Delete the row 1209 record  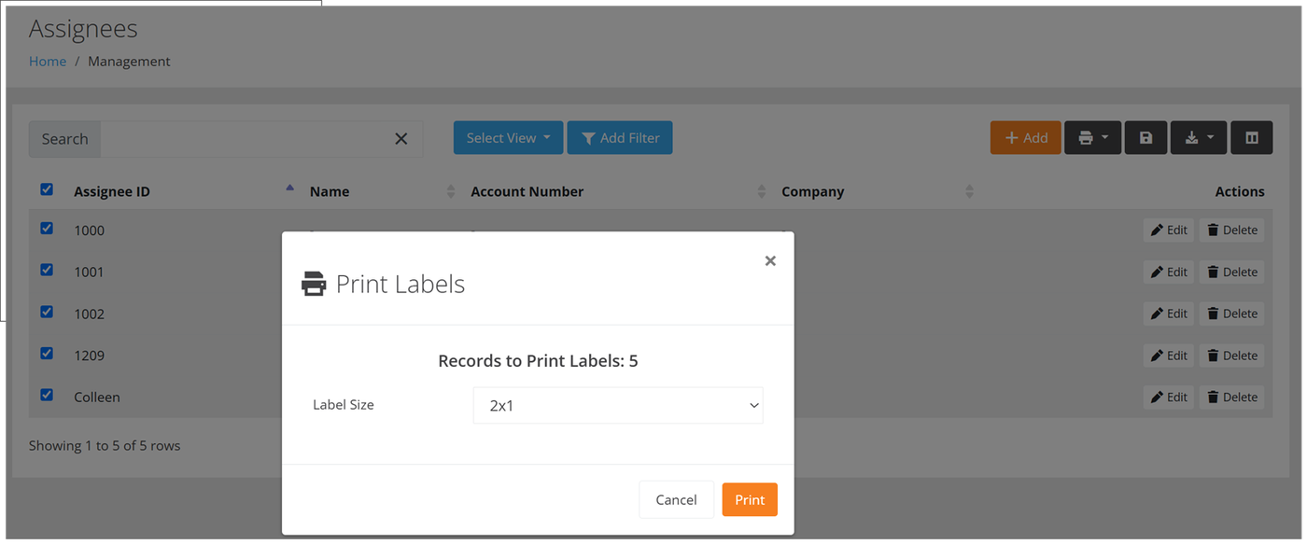(1231, 356)
